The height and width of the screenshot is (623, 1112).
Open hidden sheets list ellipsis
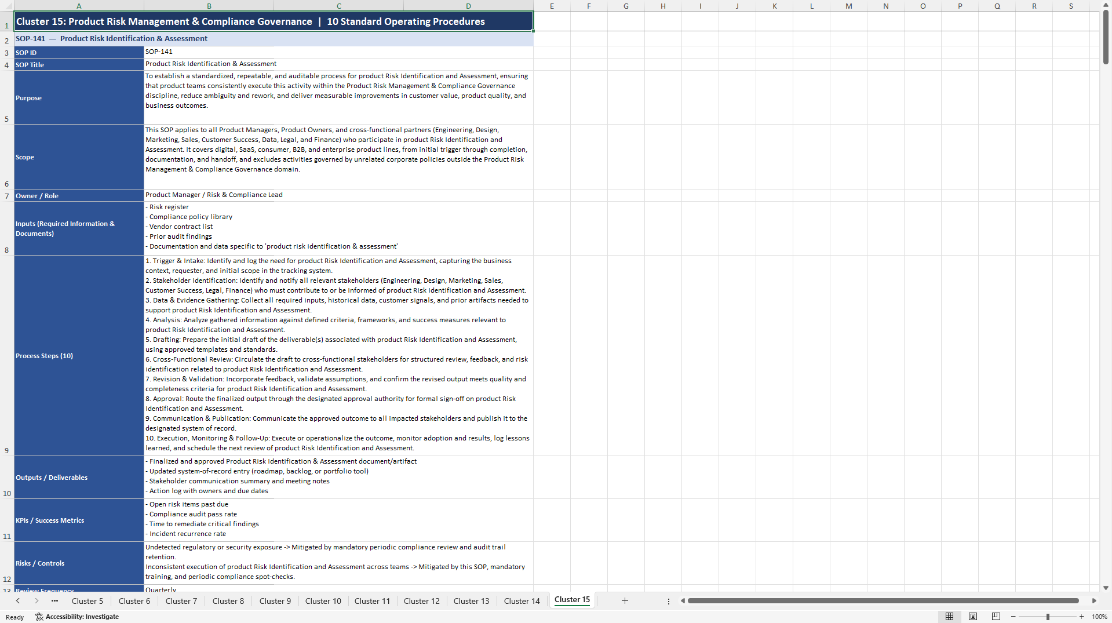coord(54,601)
